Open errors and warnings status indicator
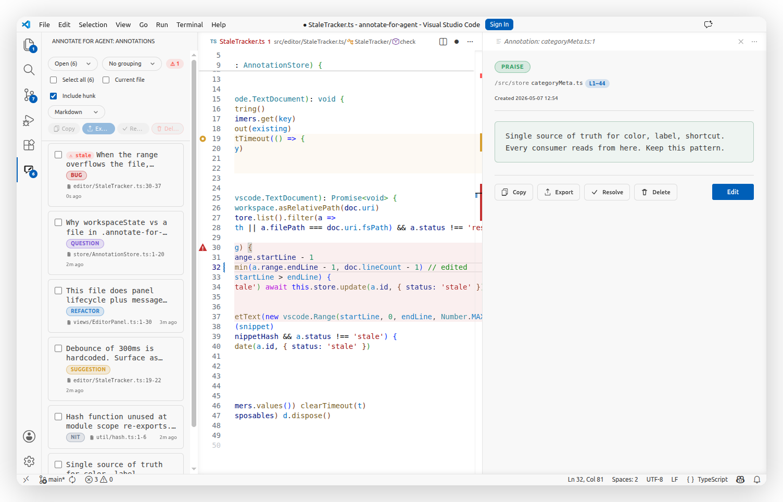 (x=99, y=480)
